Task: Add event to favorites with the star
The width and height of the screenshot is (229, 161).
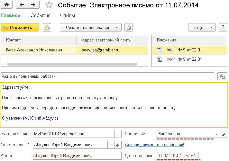Action: pyautogui.click(x=49, y=5)
